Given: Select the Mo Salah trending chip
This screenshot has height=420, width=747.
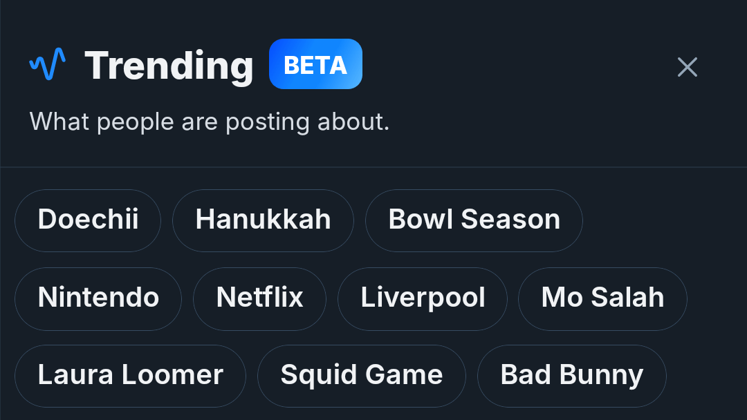Looking at the screenshot, I should coord(602,298).
